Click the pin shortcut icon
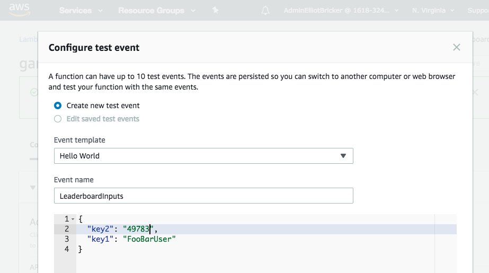The height and width of the screenshot is (273, 489). (x=215, y=10)
